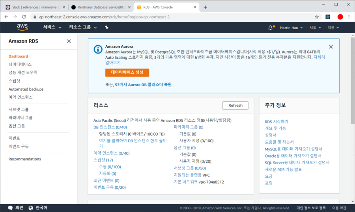Click the 스냅샷 (17) link
The image size is (355, 212).
coord(103,160)
